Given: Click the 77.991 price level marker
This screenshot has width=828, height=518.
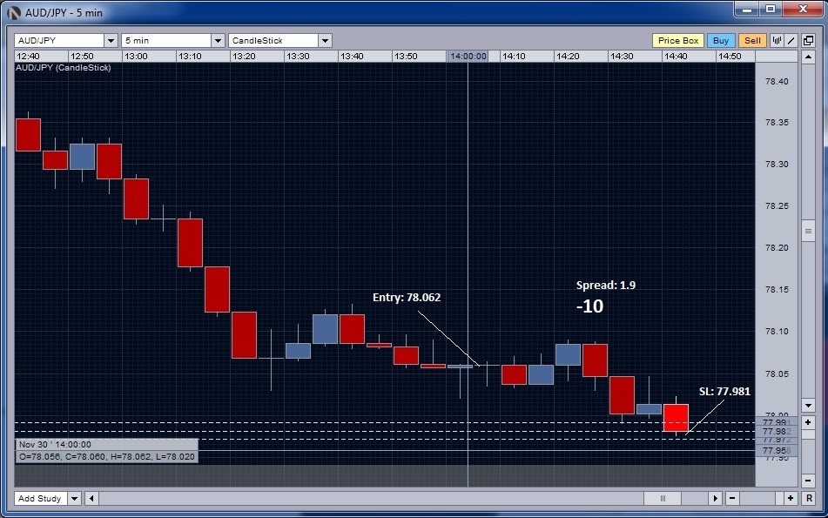Looking at the screenshot, I should tap(777, 422).
